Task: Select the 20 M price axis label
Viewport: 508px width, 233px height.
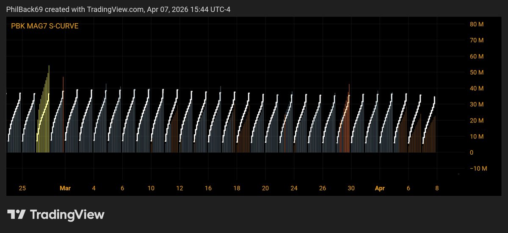Action: pos(477,120)
